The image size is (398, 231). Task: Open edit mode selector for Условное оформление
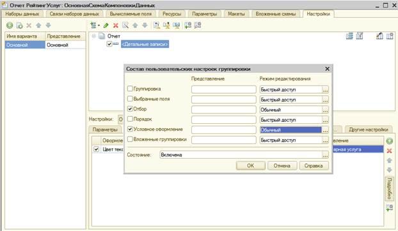coord(325,130)
